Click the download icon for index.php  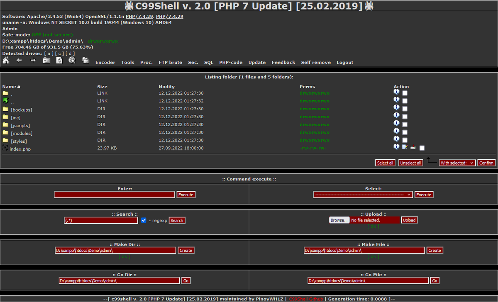click(414, 147)
